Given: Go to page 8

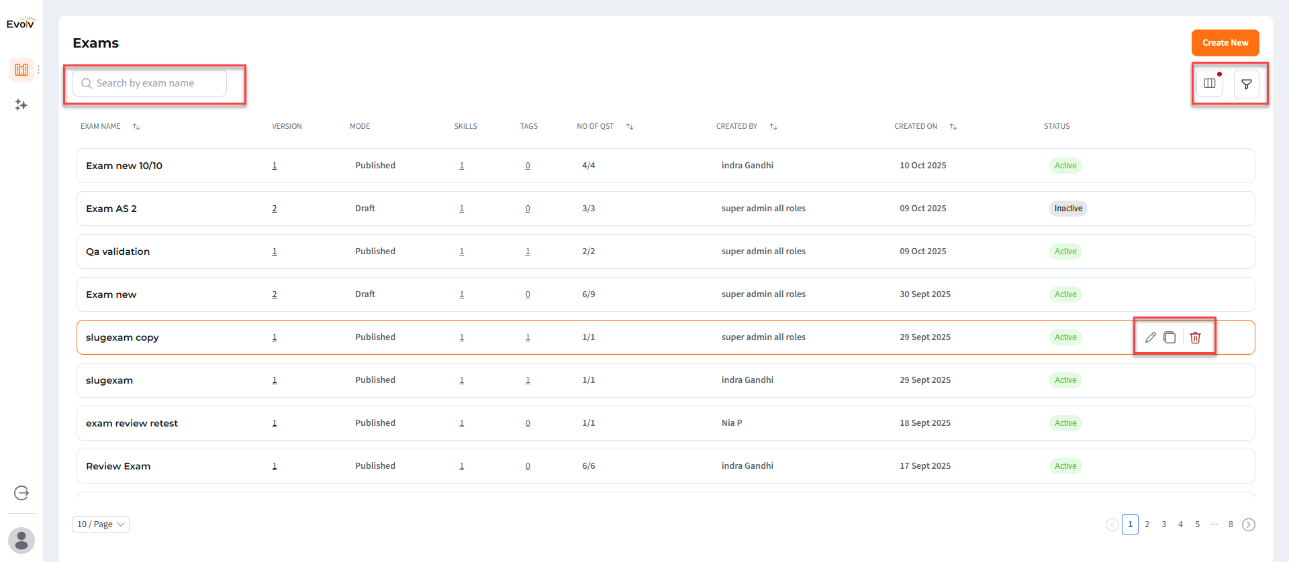Looking at the screenshot, I should coord(1231,524).
